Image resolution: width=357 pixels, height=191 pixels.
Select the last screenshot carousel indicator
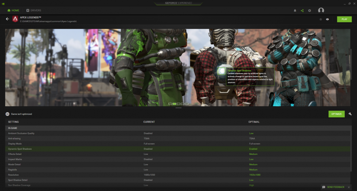point(187,104)
